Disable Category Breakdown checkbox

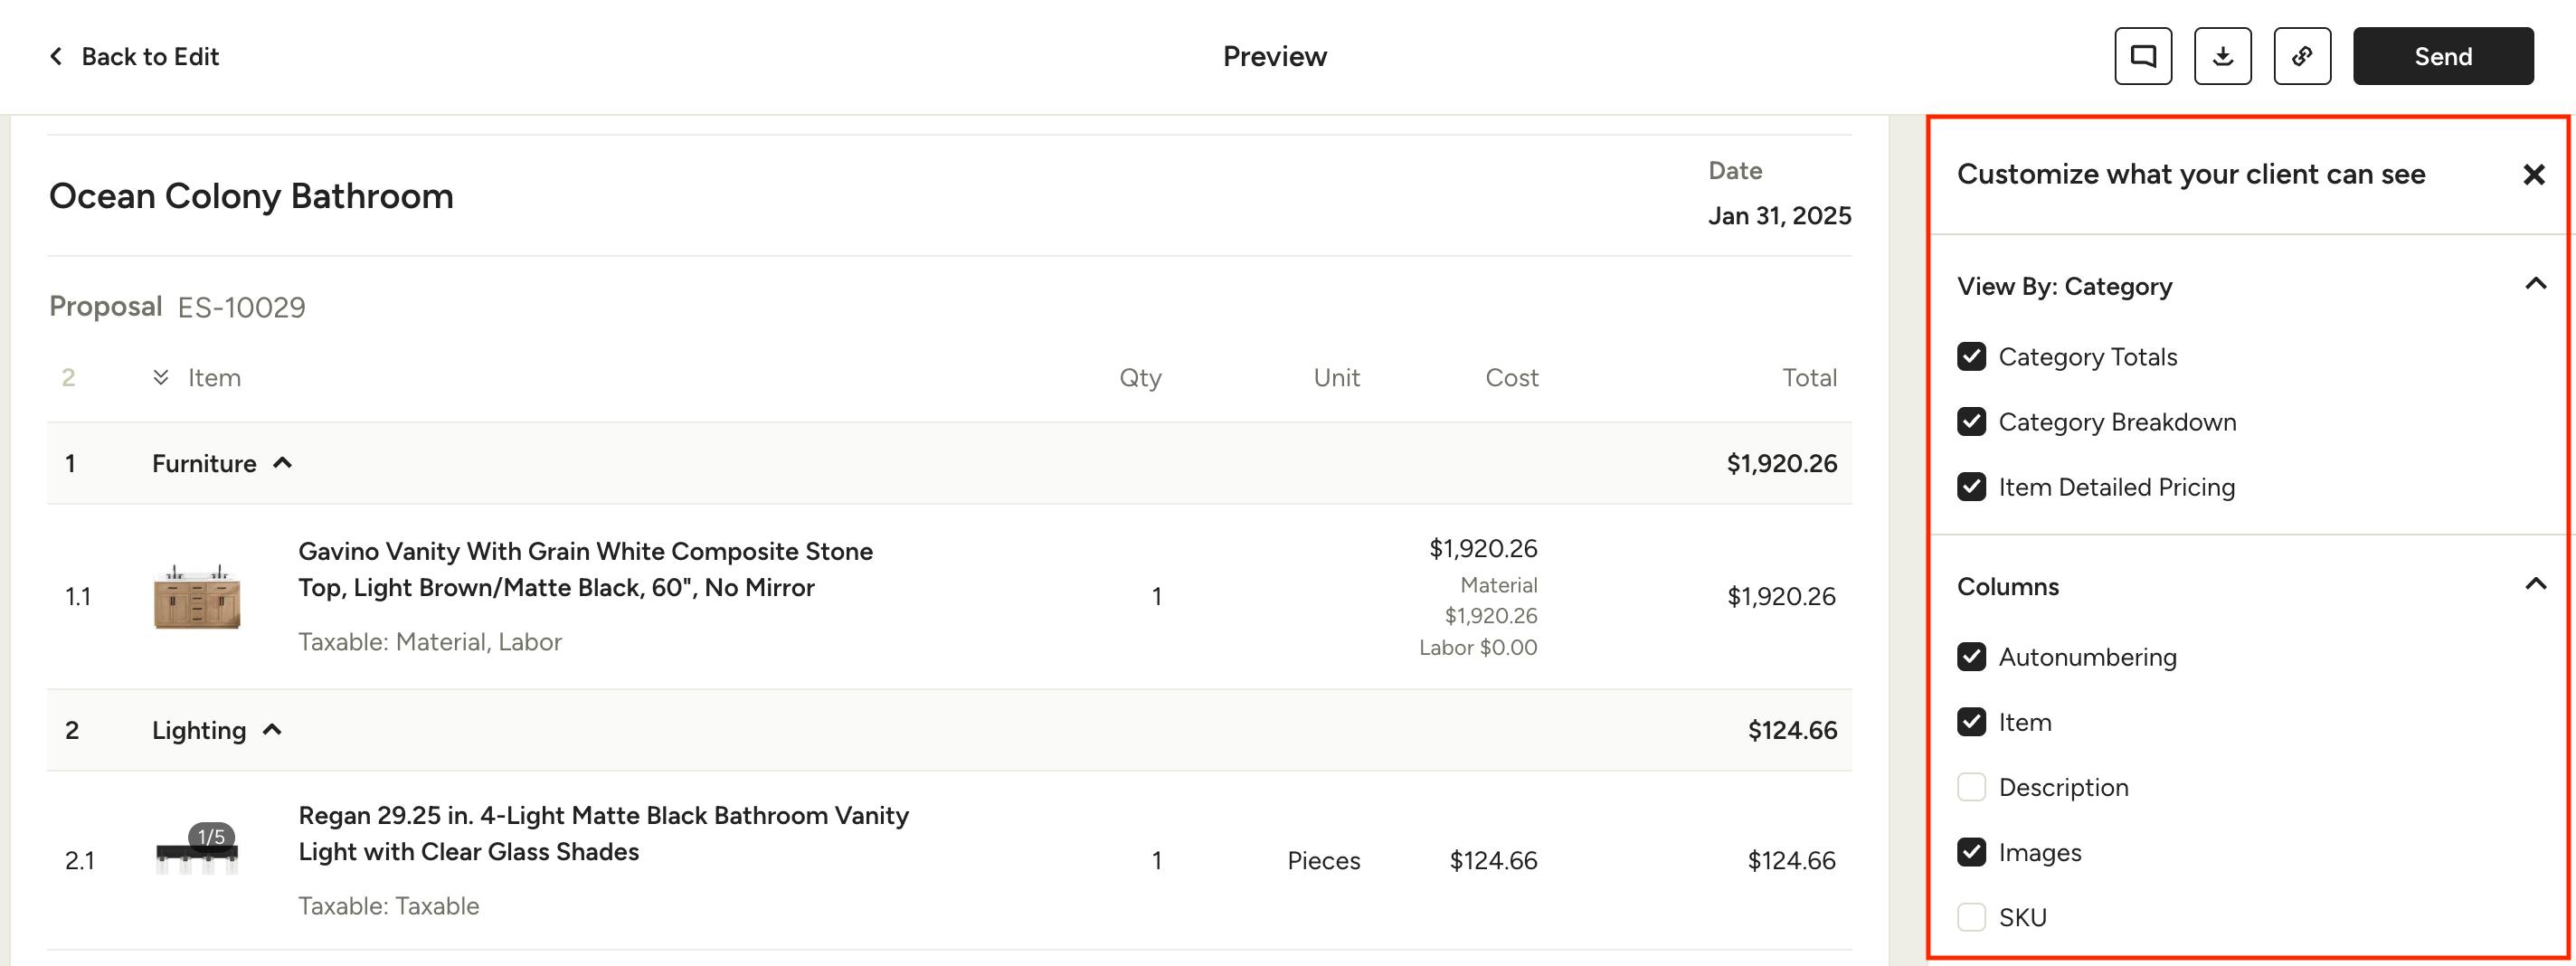pyautogui.click(x=1971, y=422)
